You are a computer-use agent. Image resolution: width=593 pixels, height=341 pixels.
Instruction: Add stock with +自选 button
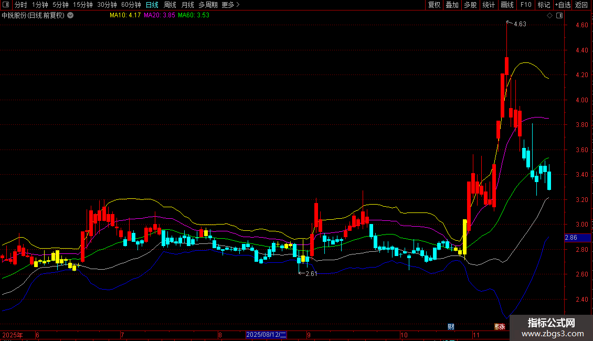pos(563,5)
